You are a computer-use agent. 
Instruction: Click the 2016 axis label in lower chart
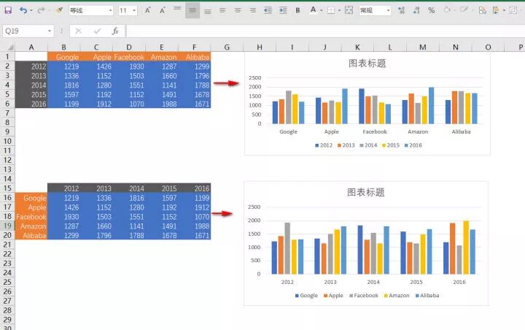[x=459, y=282]
